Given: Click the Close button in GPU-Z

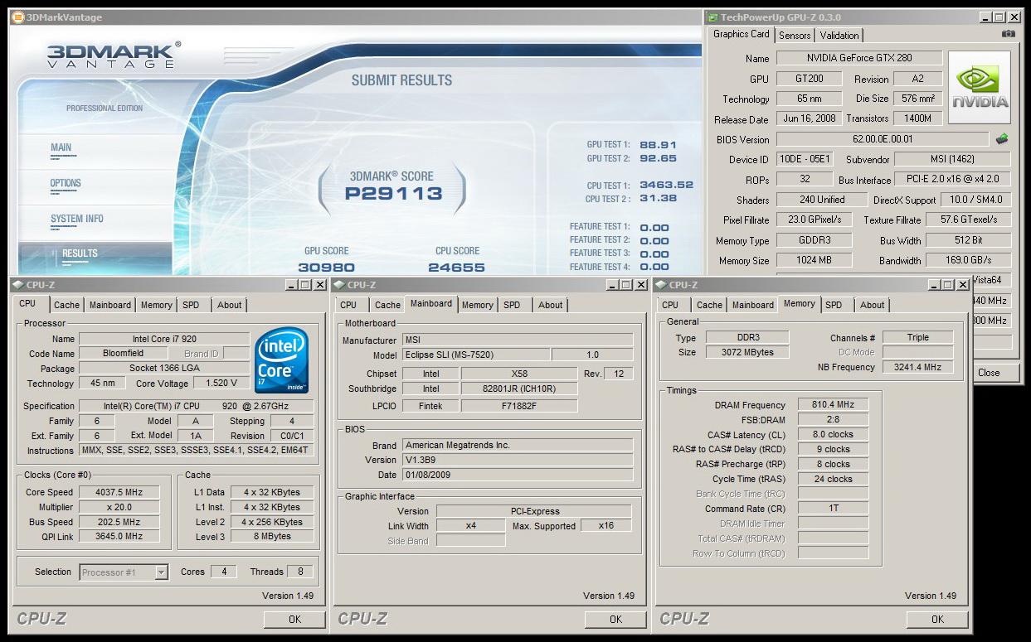Looking at the screenshot, I should coord(989,373).
